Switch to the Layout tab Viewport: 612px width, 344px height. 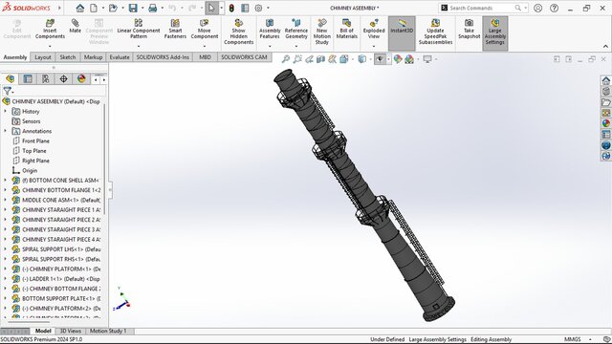(43, 57)
